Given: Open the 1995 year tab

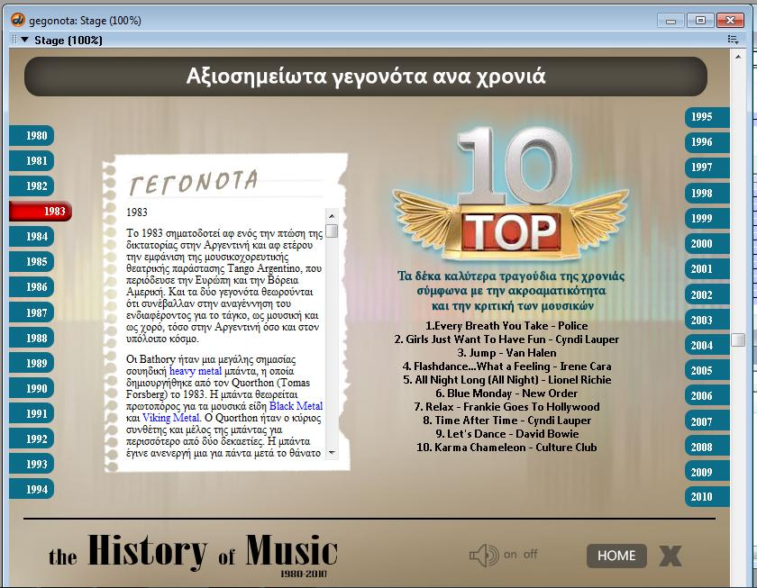Looking at the screenshot, I should point(707,117).
